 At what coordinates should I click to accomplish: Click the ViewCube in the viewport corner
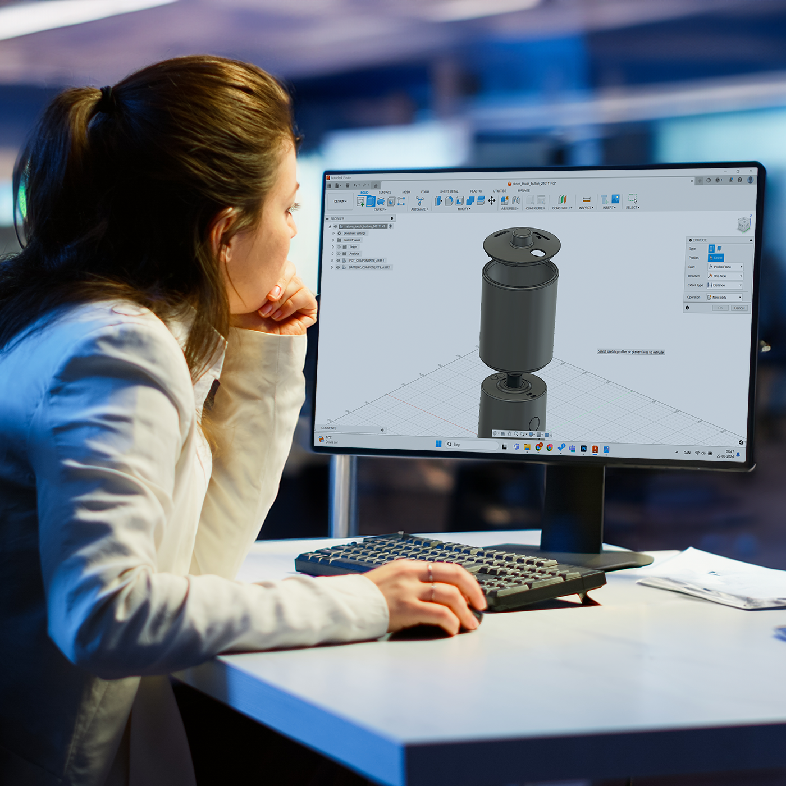[743, 225]
